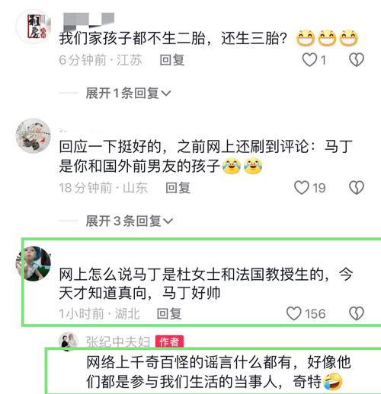381x394 pixels.
Task: Like the Hubei comment with 156 likes
Action: pos(294,313)
